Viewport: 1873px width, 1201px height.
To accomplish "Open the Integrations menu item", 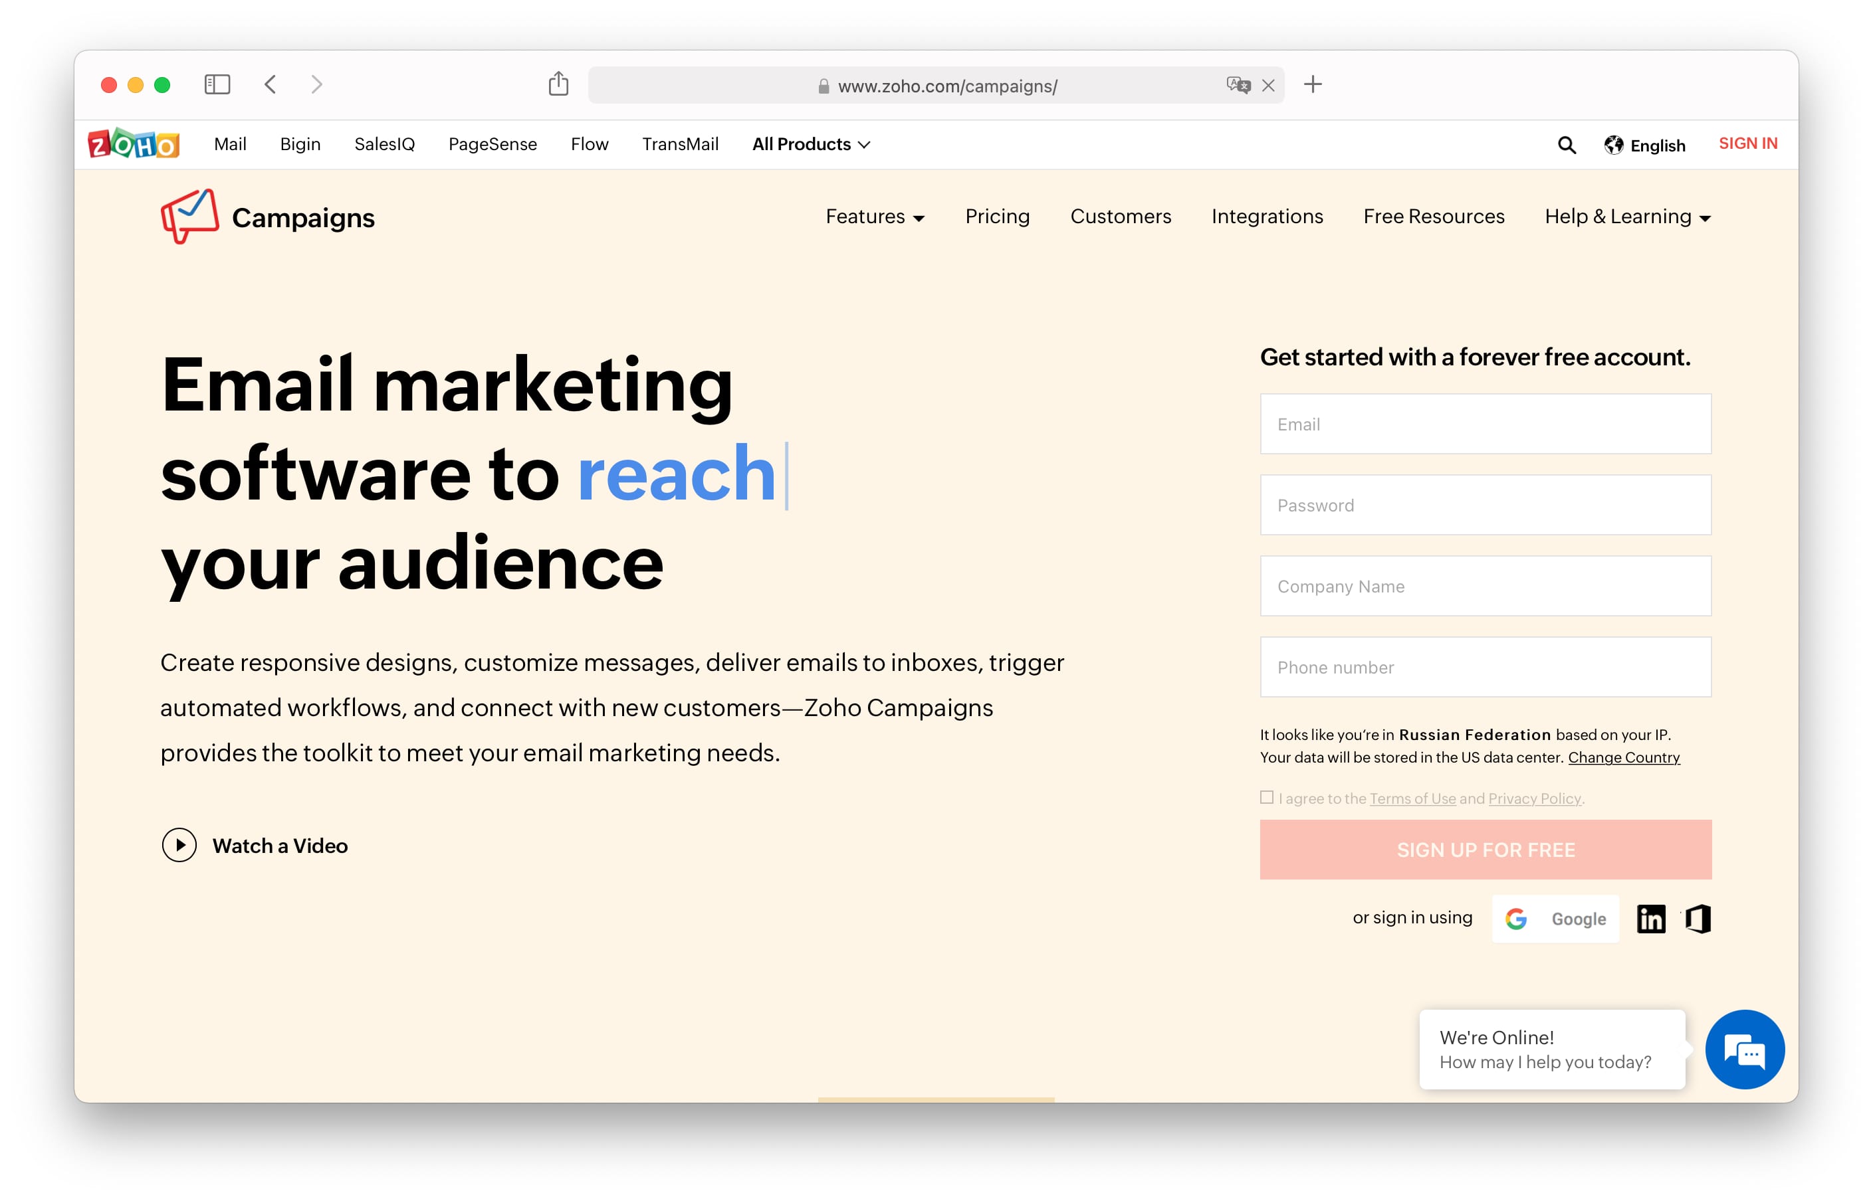I will pos(1267,216).
